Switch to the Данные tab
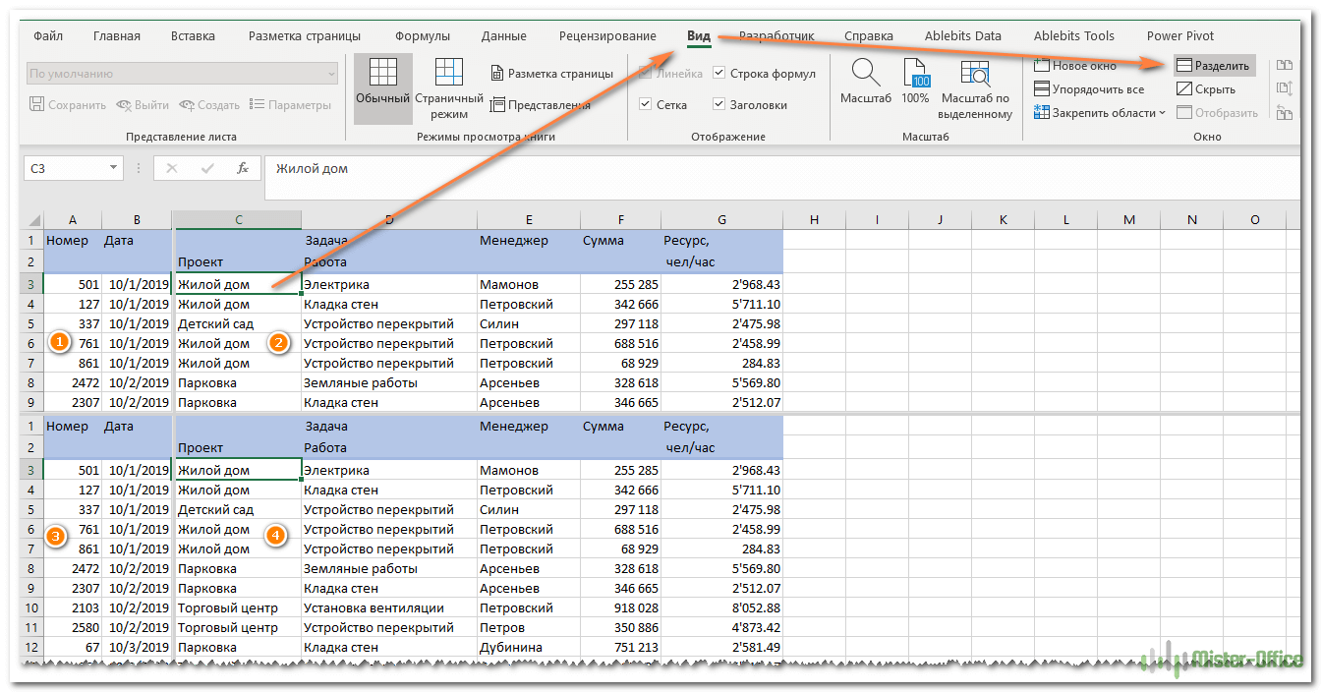Screen dimensions: 1322x693 [x=504, y=36]
